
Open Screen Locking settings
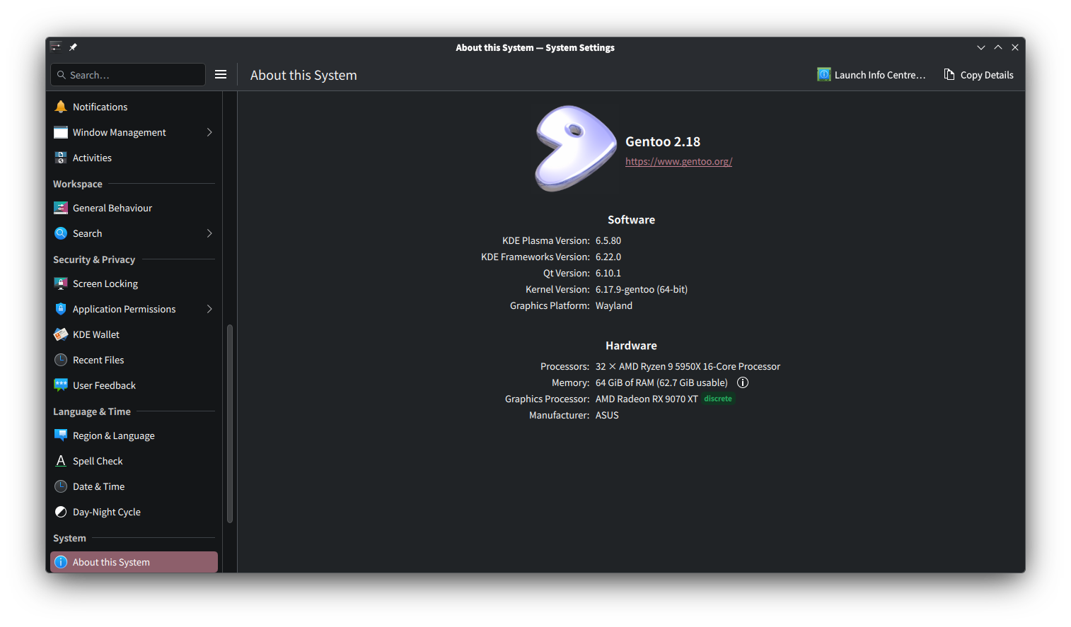[134, 283]
